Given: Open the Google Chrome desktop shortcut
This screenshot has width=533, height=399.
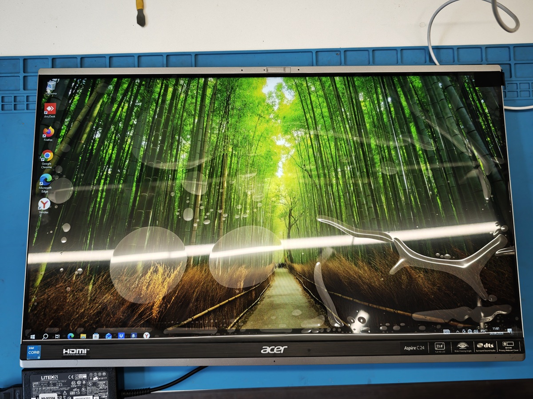Looking at the screenshot, I should (47, 159).
